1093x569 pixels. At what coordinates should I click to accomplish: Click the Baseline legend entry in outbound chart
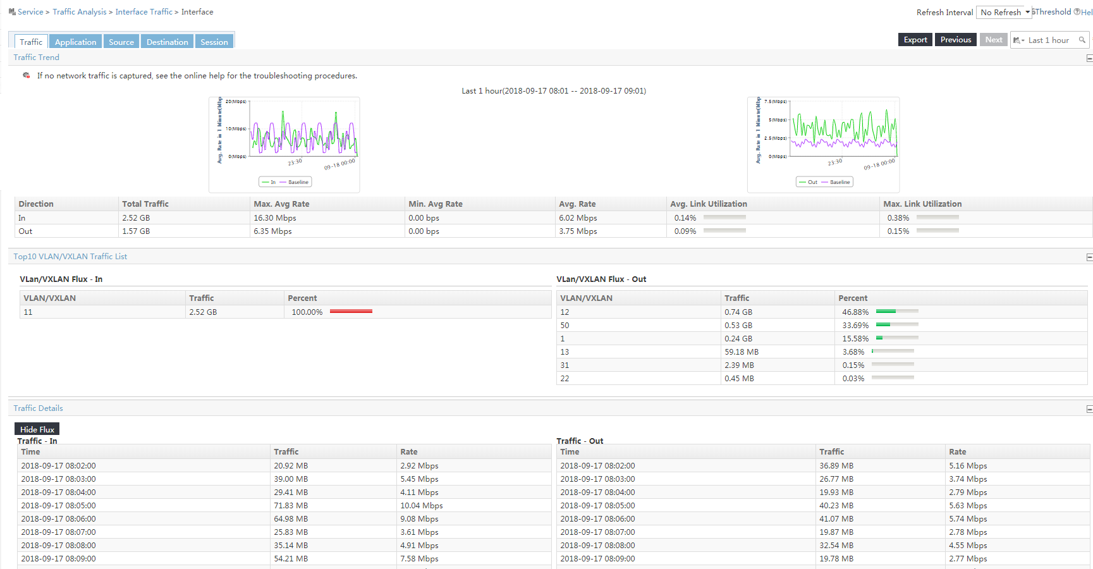click(x=836, y=182)
